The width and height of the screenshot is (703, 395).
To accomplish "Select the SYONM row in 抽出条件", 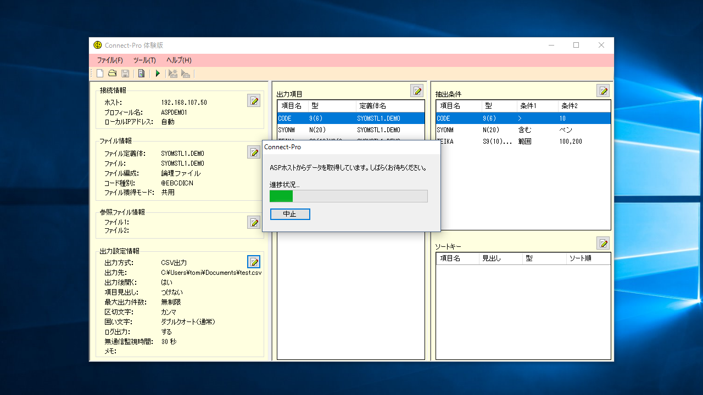I will [x=523, y=130].
